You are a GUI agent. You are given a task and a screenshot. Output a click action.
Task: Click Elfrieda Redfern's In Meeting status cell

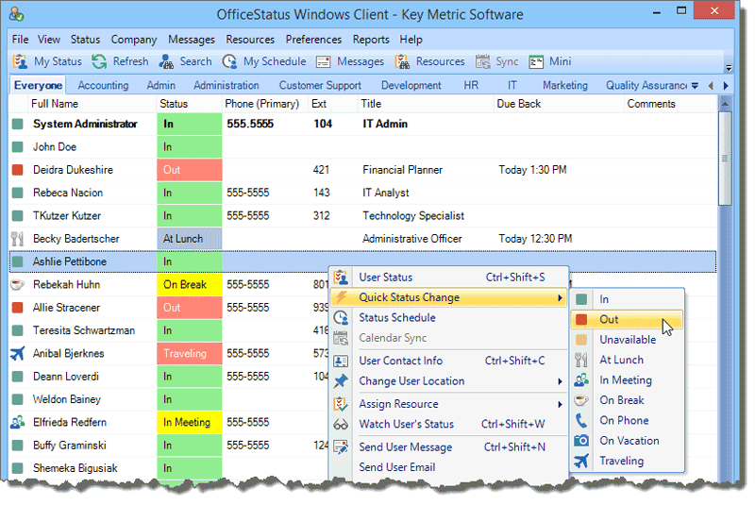(x=190, y=422)
